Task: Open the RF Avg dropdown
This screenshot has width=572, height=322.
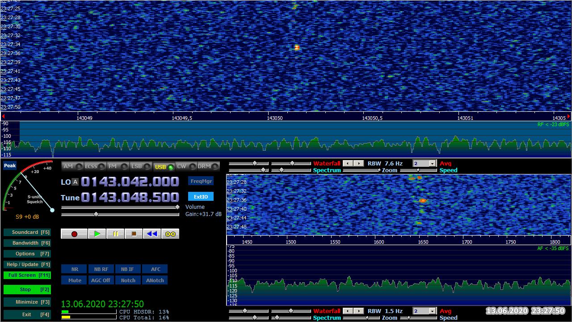Action: pyautogui.click(x=432, y=164)
